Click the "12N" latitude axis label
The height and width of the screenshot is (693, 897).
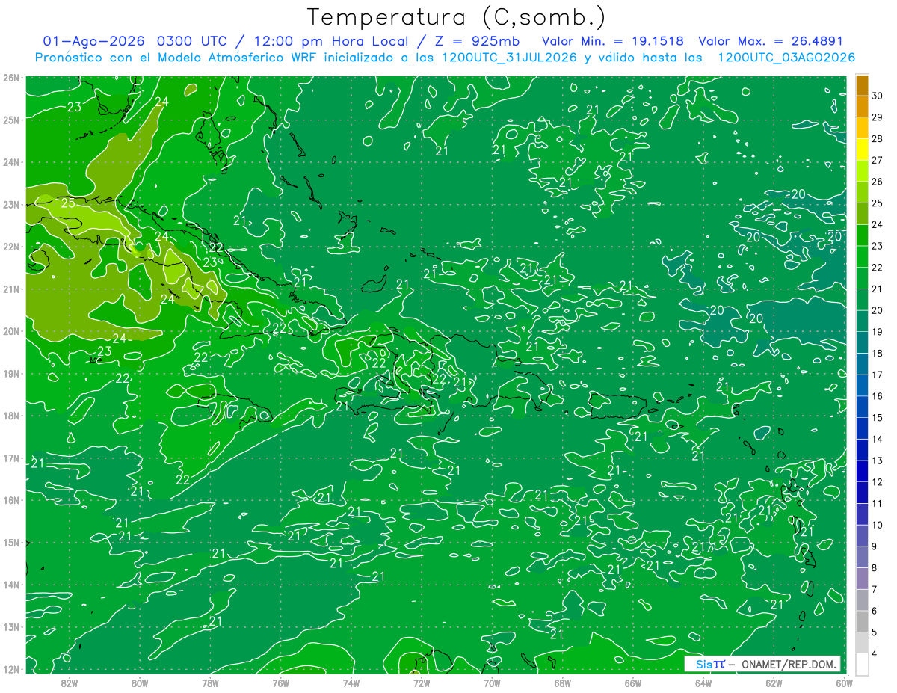(x=11, y=669)
